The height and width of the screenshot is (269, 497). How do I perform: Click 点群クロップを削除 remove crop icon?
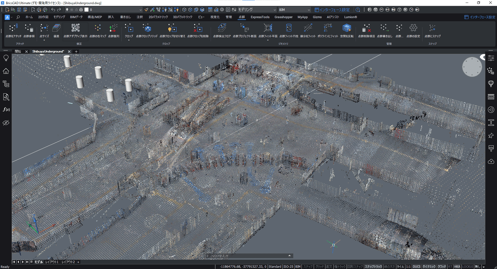click(198, 28)
